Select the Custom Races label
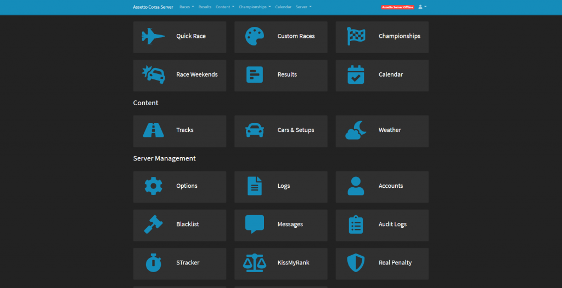The height and width of the screenshot is (288, 562). pos(296,36)
